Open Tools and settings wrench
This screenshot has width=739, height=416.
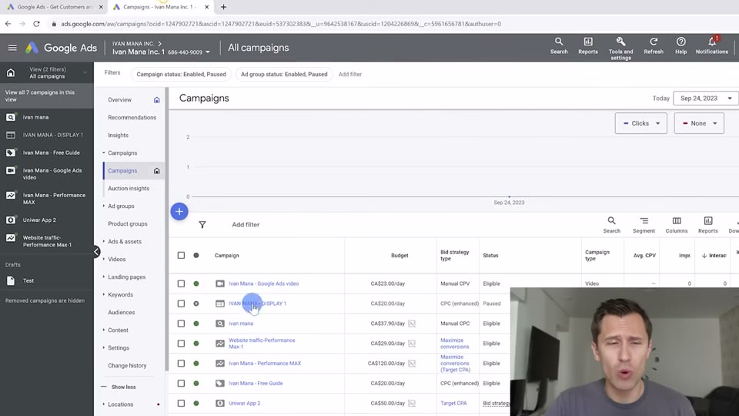[x=620, y=49]
